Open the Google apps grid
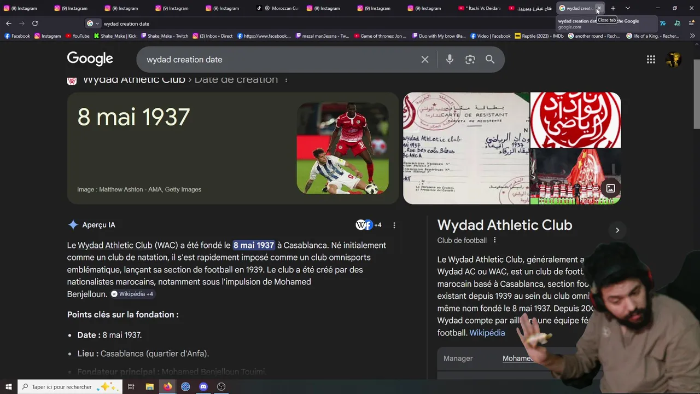 (651, 60)
